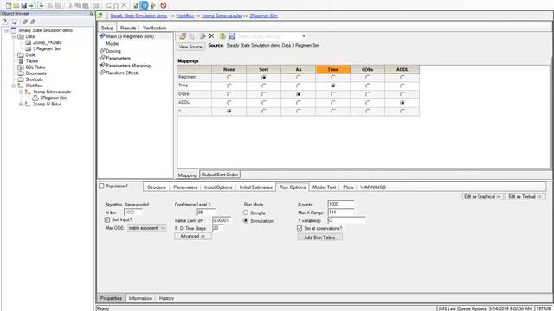Click the Advanced >> button
Screen dimensions: 554x311
click(x=193, y=236)
